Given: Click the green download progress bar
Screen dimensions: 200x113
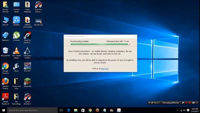Looking at the screenshot, I should click(x=100, y=44).
